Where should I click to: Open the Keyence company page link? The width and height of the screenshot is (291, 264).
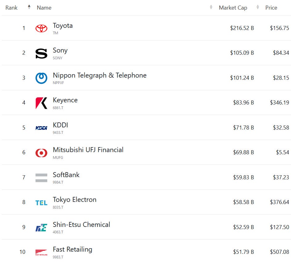pos(65,100)
